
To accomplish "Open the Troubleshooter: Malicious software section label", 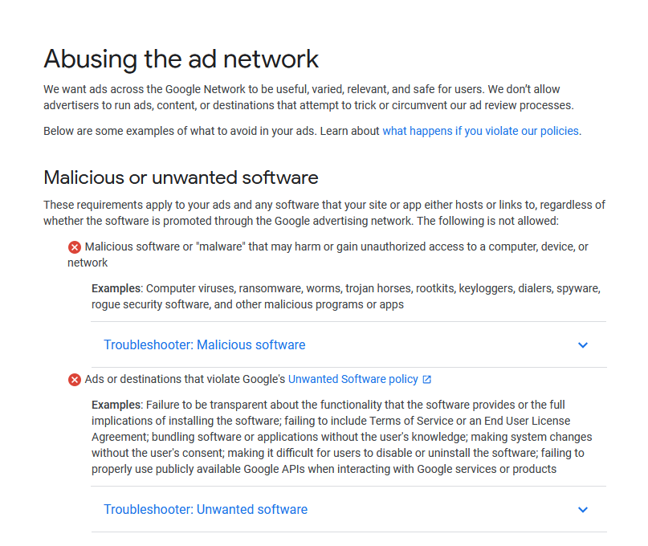I will tap(205, 344).
